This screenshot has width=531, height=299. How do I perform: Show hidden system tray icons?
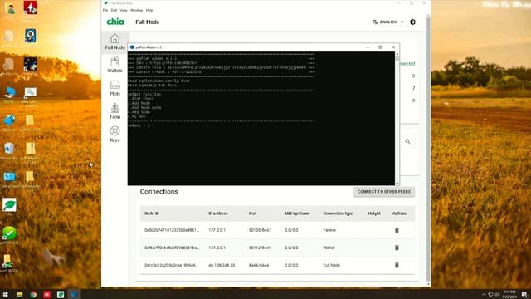pyautogui.click(x=484, y=295)
